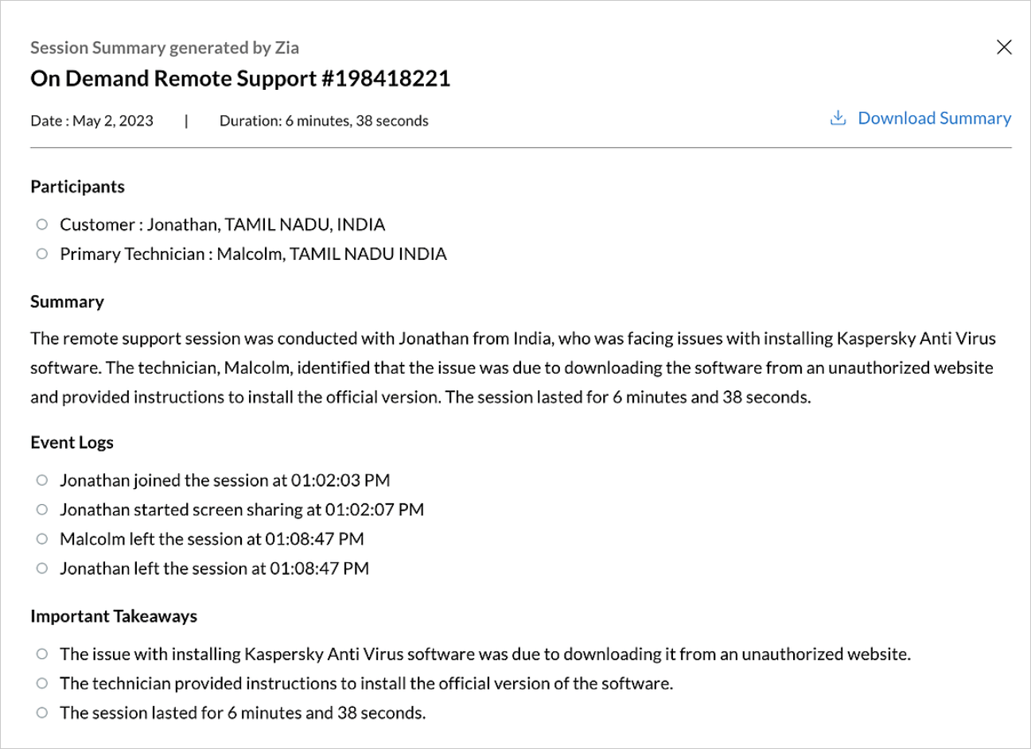Screen dimensions: 1031x749
Task: Click the Summary section heading
Action: tap(67, 302)
